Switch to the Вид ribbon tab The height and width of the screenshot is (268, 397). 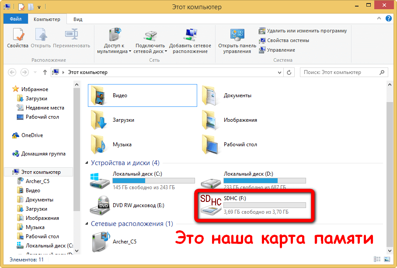(78, 19)
